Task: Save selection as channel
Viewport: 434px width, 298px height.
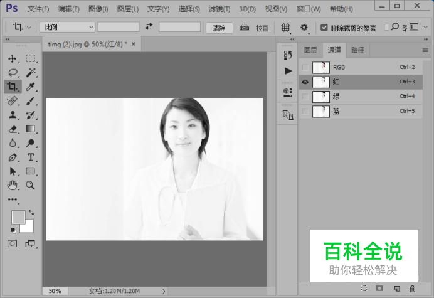Action: pyautogui.click(x=379, y=289)
